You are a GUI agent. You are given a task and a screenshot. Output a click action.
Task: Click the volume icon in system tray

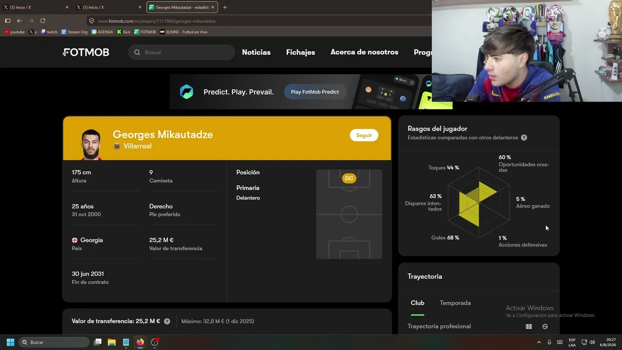pos(592,342)
